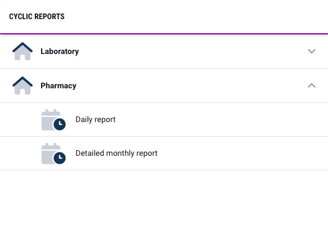This screenshot has height=234, width=328.
Task: Click the Pharmacy house icon
Action: point(23,85)
